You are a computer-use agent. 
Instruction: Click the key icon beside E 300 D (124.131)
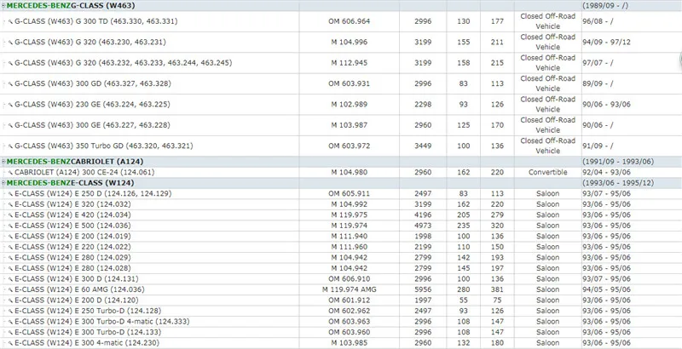[10, 278]
